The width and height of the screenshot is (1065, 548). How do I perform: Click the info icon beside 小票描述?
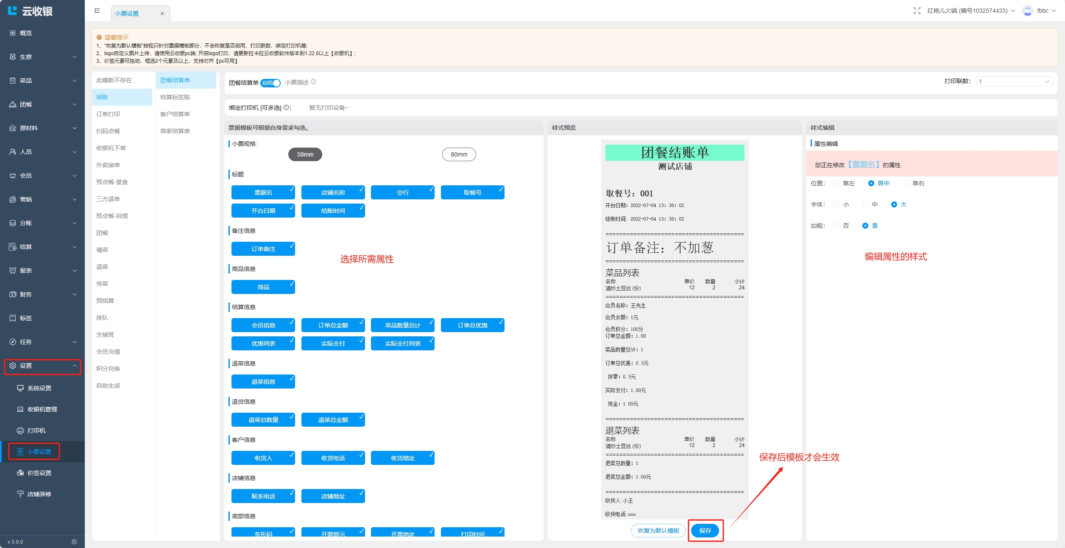point(313,82)
